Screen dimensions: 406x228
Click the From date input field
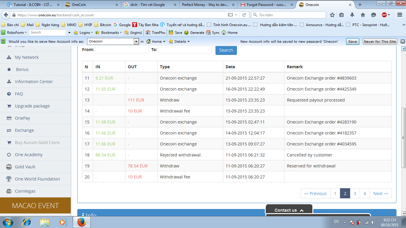(x=122, y=50)
